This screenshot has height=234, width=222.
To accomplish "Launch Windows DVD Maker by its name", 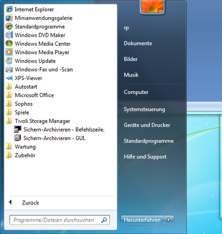I will click(40, 35).
